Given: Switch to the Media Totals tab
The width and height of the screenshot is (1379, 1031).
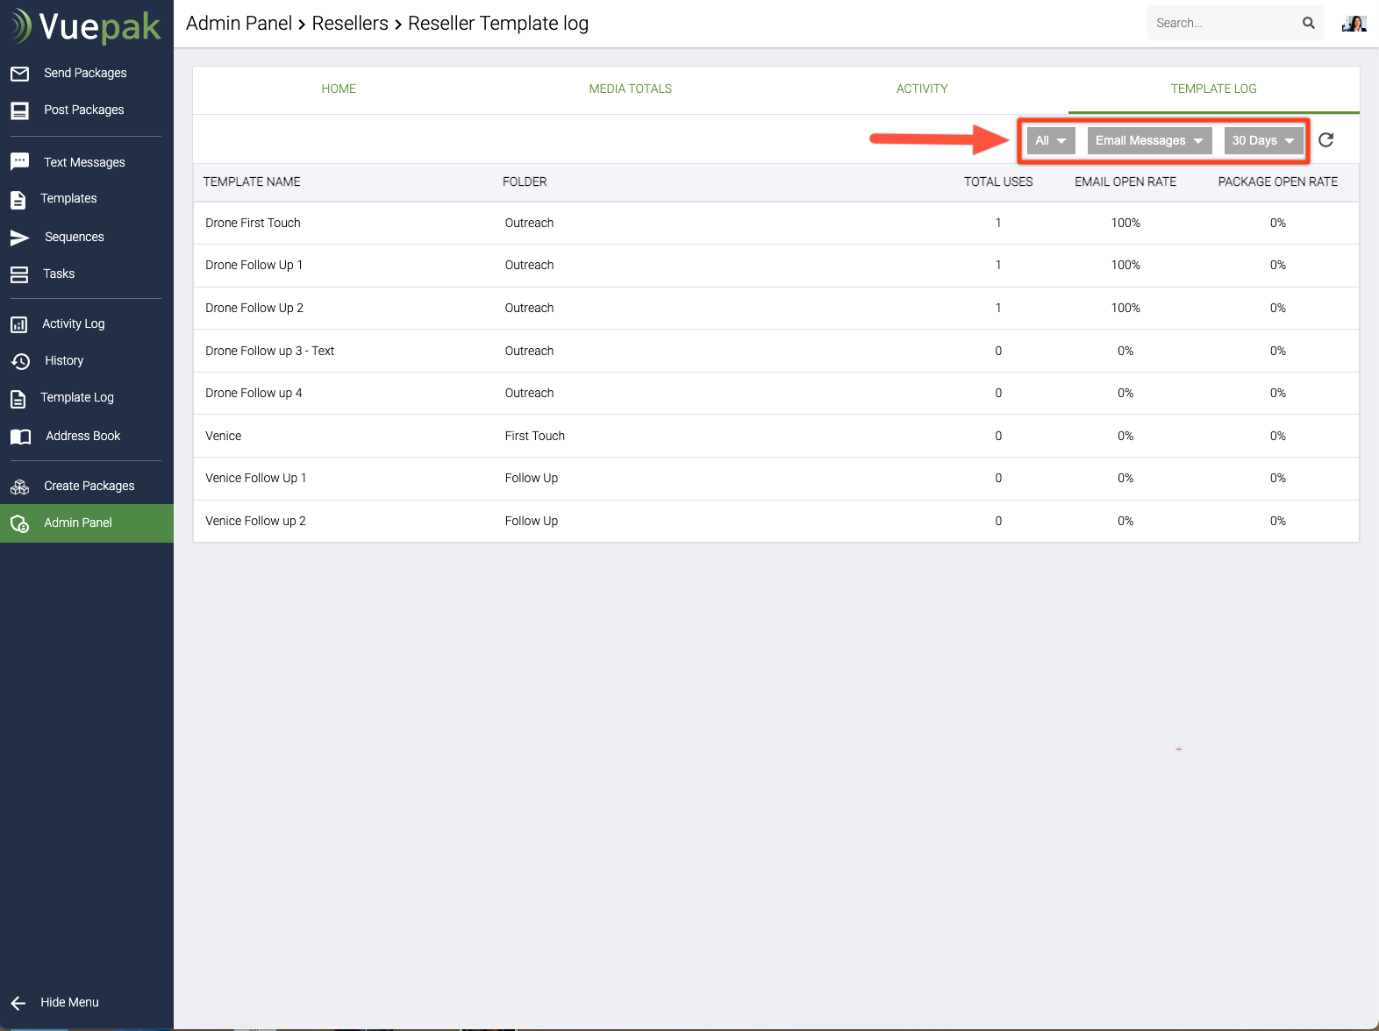Looking at the screenshot, I should [630, 89].
